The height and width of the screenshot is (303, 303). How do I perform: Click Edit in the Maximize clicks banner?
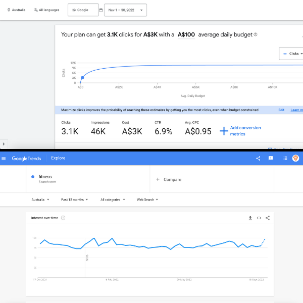(x=281, y=110)
